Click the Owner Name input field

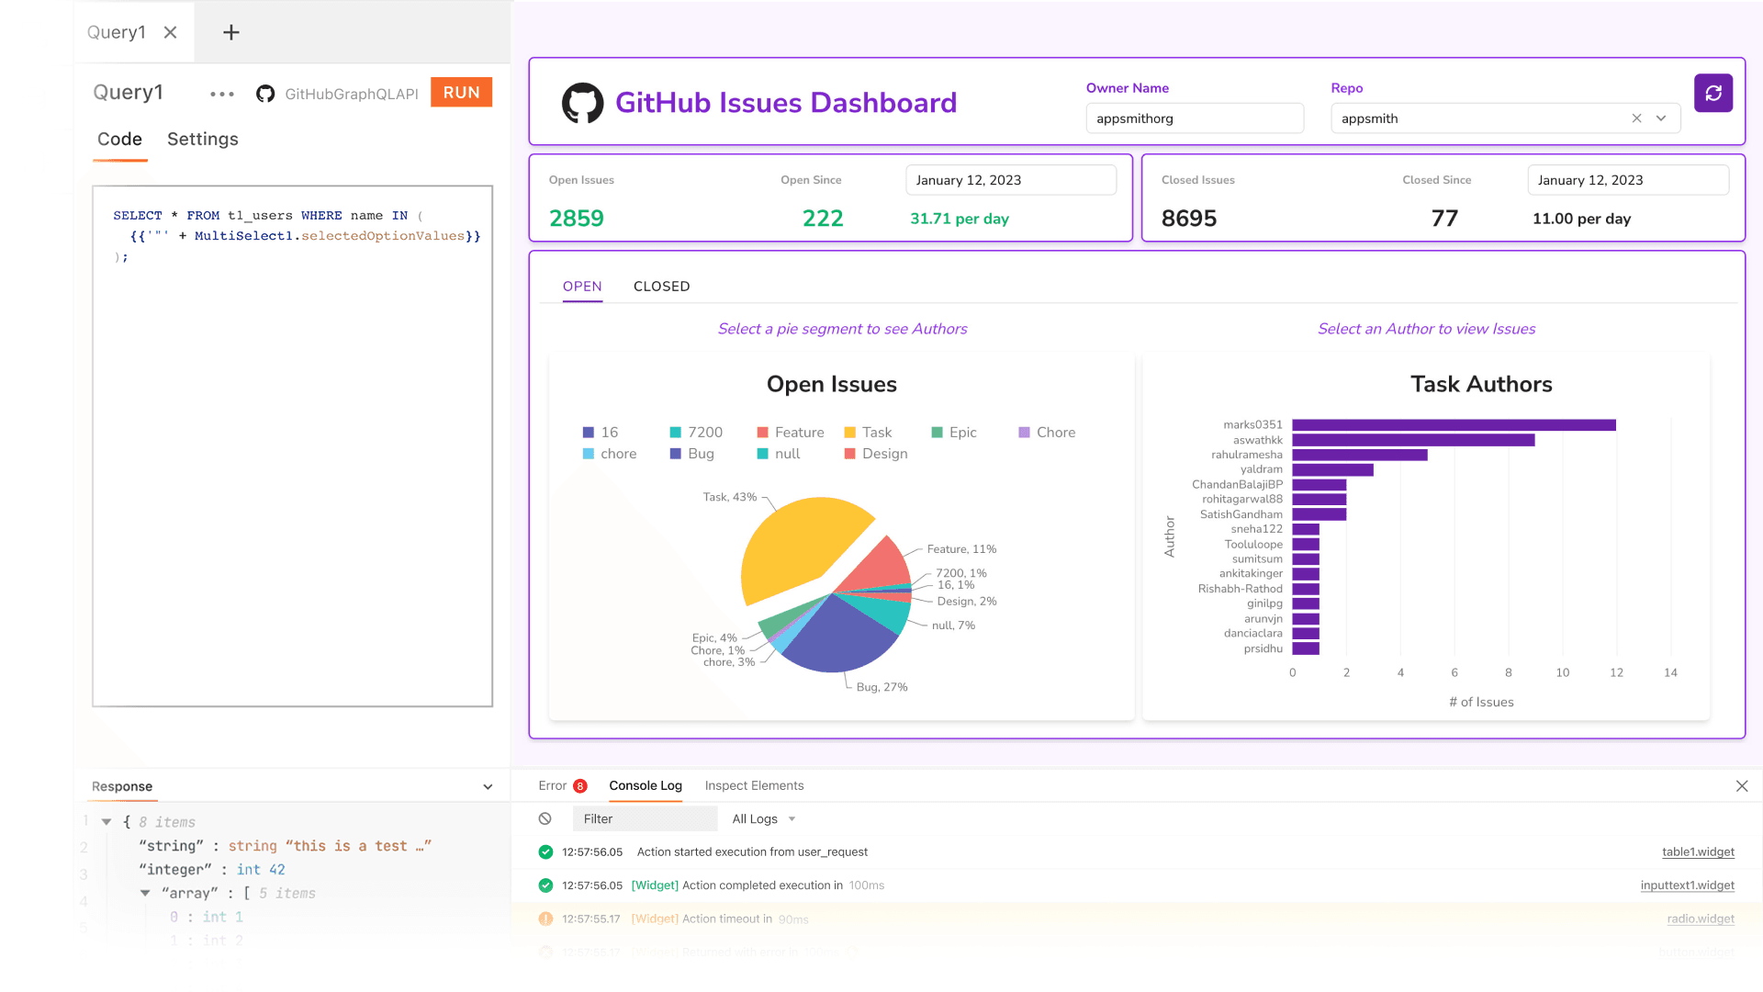1195,118
